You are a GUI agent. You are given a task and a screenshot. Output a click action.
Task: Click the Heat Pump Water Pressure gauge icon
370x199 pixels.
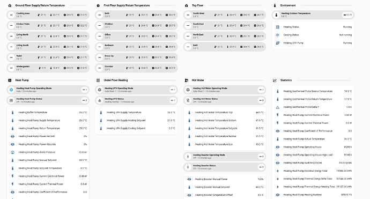(12, 152)
